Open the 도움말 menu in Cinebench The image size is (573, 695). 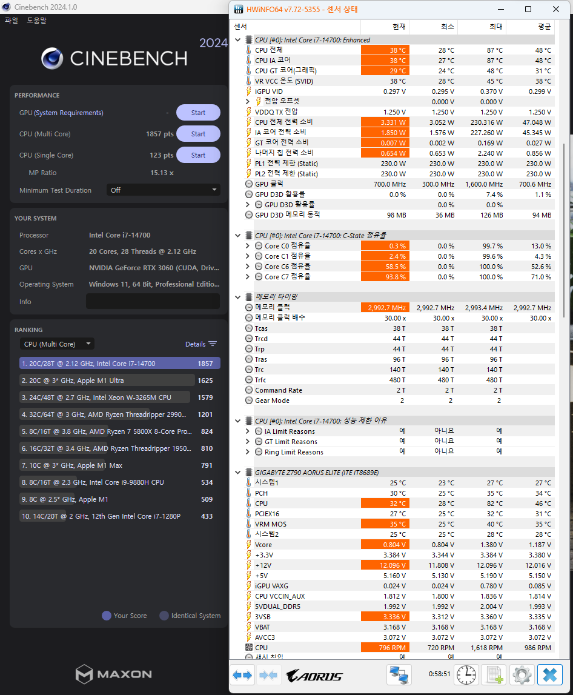tap(36, 21)
